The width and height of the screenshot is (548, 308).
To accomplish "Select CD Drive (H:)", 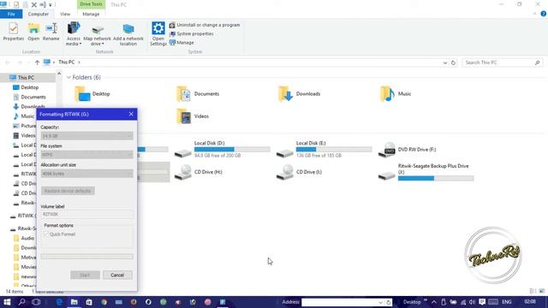I will [199, 172].
